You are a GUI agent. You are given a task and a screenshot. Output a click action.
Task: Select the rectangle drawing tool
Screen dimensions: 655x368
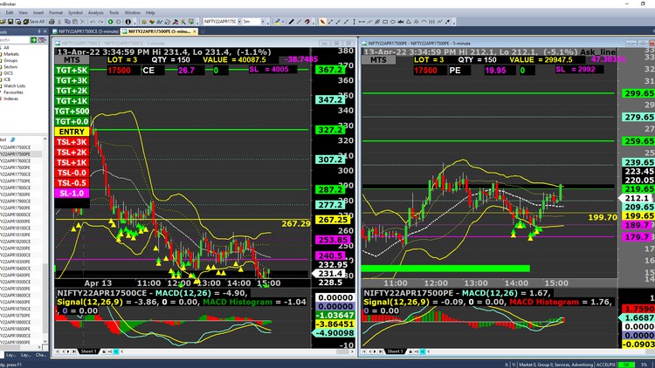[x=385, y=22]
